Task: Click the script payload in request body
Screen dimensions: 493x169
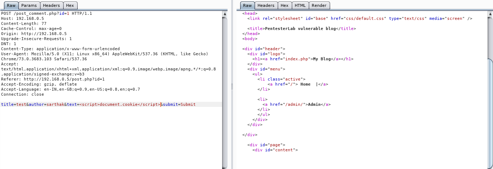Action: point(120,104)
